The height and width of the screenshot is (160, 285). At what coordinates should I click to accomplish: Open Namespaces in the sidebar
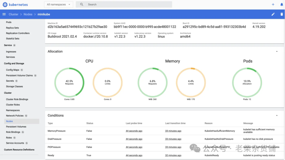pos(13,110)
